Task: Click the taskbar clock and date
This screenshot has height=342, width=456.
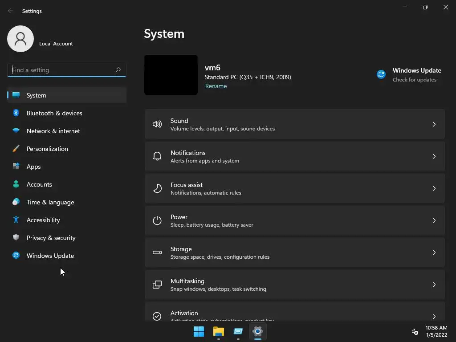Action: (x=436, y=331)
